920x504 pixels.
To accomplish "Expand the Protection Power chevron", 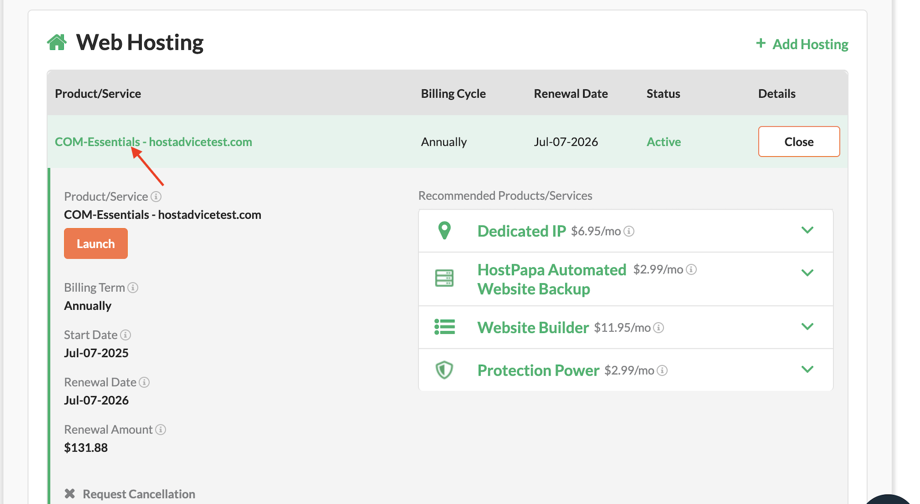I will click(x=807, y=370).
